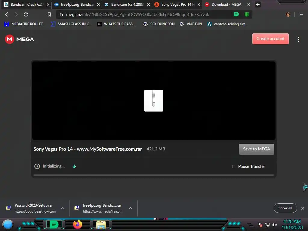Expand options for Passwrd-2023-Setup.rar download

pos(62,208)
